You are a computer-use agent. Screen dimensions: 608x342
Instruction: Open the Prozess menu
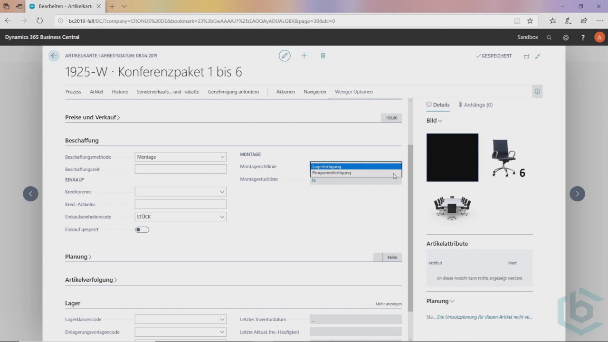pyautogui.click(x=73, y=92)
